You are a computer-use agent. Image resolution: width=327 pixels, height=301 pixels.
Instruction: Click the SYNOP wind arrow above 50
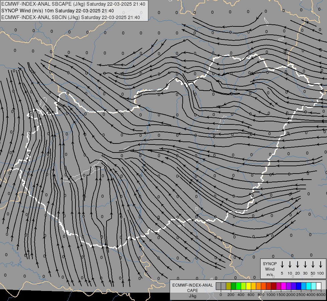[x=313, y=265]
